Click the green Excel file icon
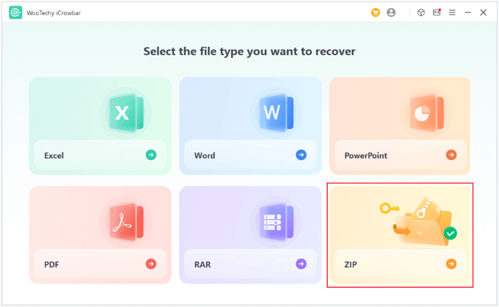The height and width of the screenshot is (307, 499). [125, 113]
